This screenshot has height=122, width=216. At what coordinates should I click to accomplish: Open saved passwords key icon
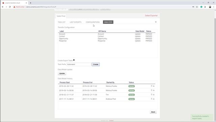point(193,7)
